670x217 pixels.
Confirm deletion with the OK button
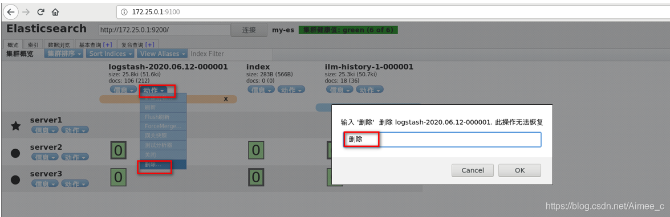[519, 170]
